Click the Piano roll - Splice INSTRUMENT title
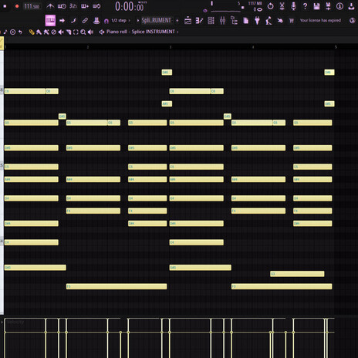 [140, 32]
